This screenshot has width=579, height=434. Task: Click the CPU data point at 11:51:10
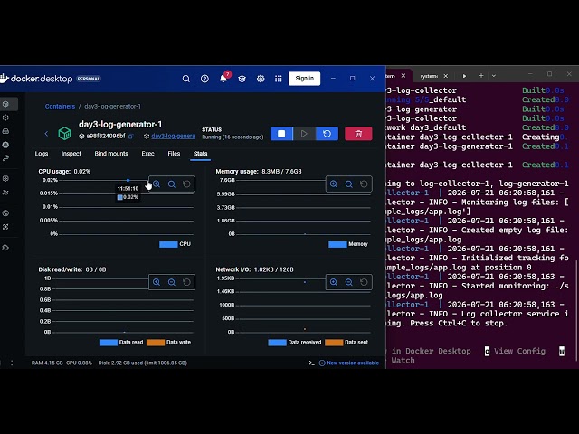tap(128, 180)
